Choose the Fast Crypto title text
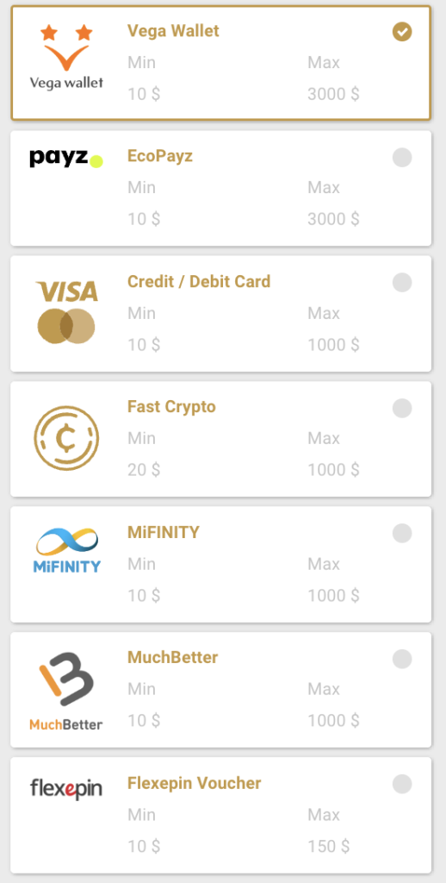 coord(171,407)
